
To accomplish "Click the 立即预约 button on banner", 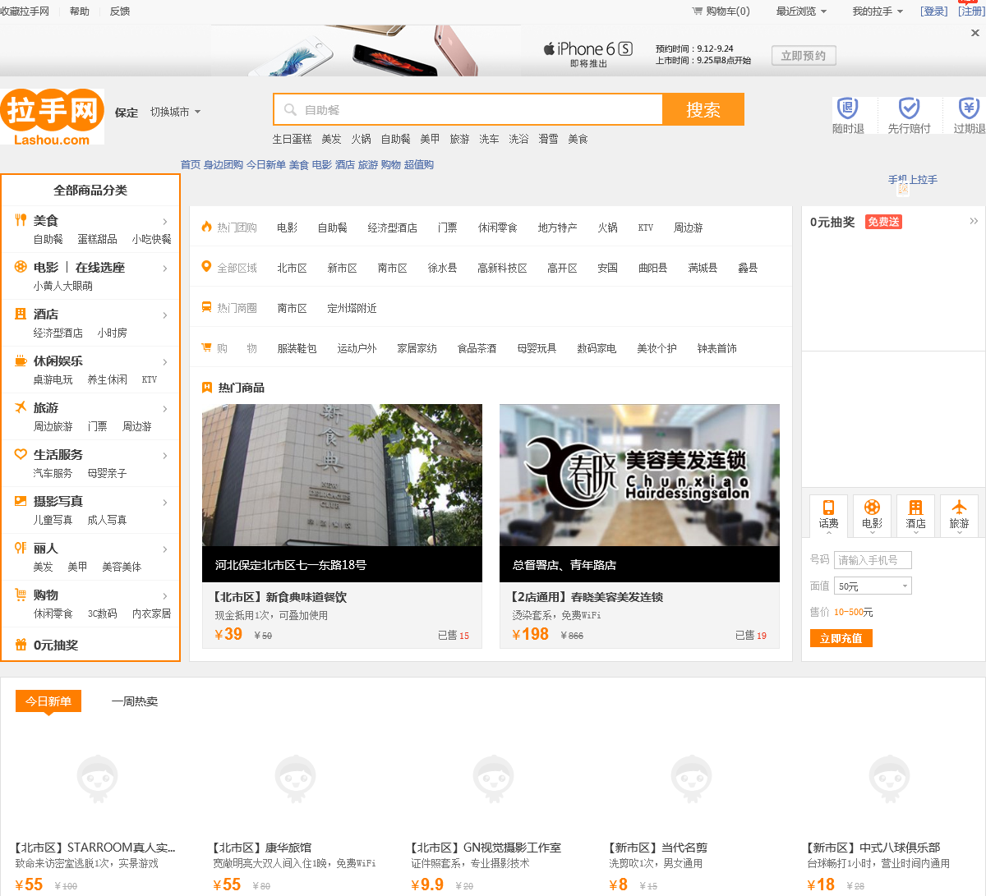I will [804, 56].
